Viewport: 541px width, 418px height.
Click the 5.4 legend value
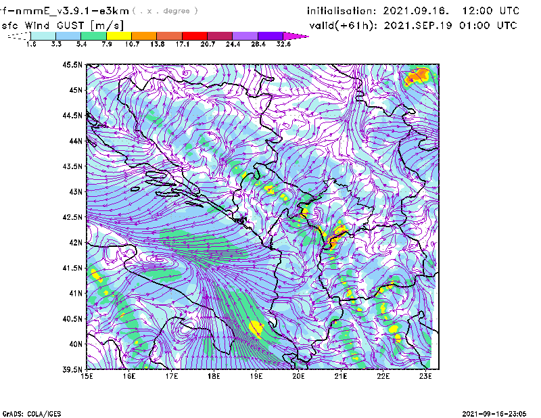pos(81,44)
